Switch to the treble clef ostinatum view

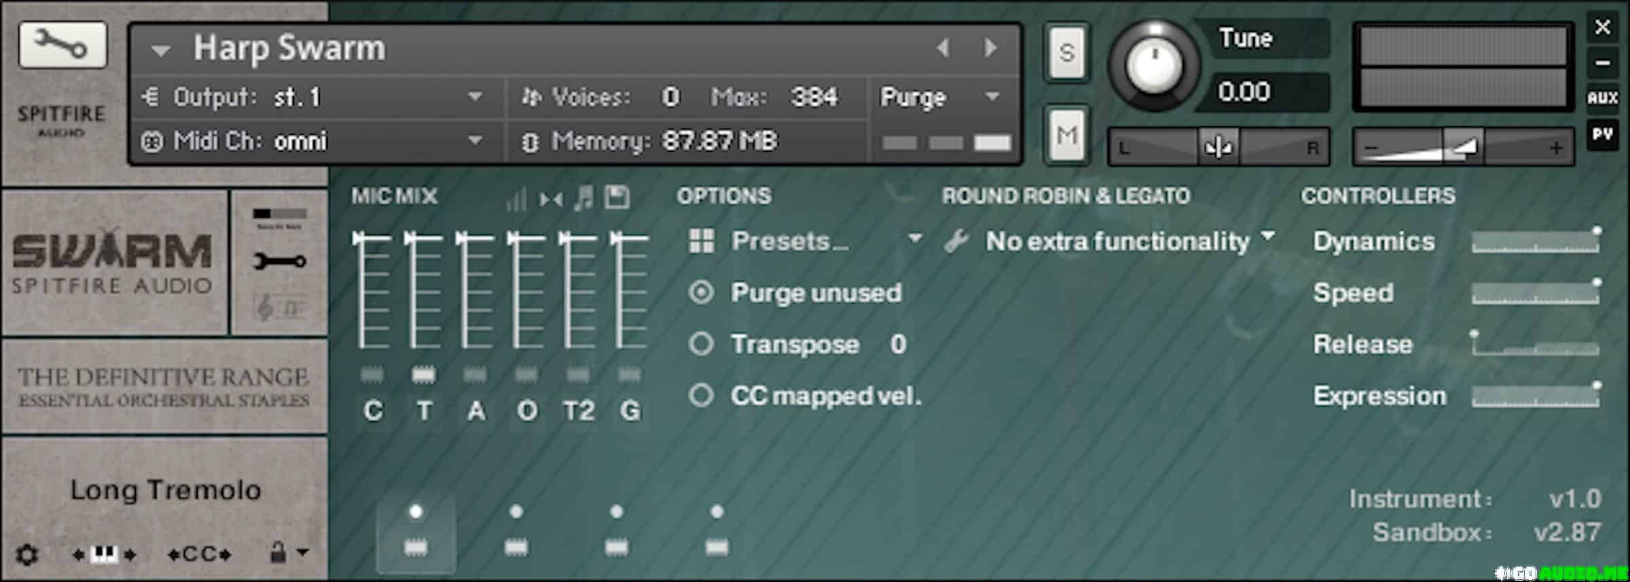click(x=279, y=307)
